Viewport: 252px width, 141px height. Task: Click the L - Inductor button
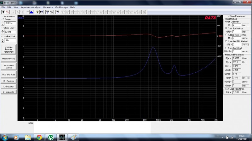pos(9,86)
